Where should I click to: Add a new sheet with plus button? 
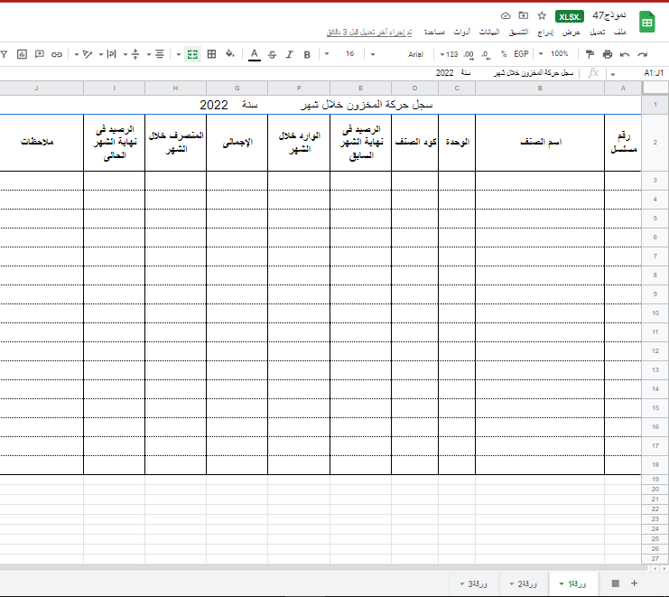(634, 583)
